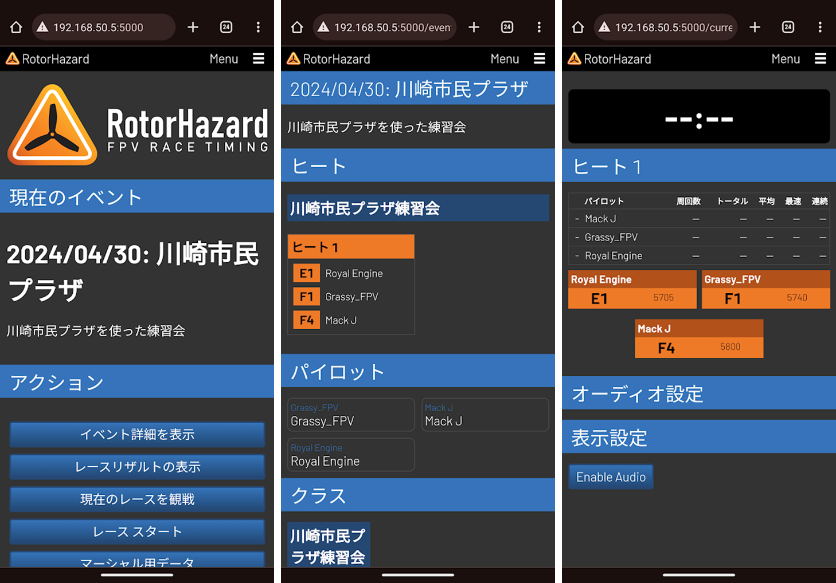Click トータル column header
The width and height of the screenshot is (836, 583).
click(x=732, y=201)
